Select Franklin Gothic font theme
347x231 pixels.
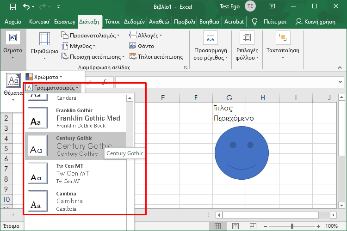coord(75,118)
